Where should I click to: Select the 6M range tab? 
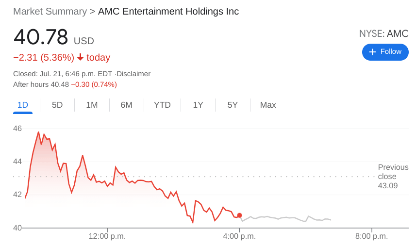point(126,105)
